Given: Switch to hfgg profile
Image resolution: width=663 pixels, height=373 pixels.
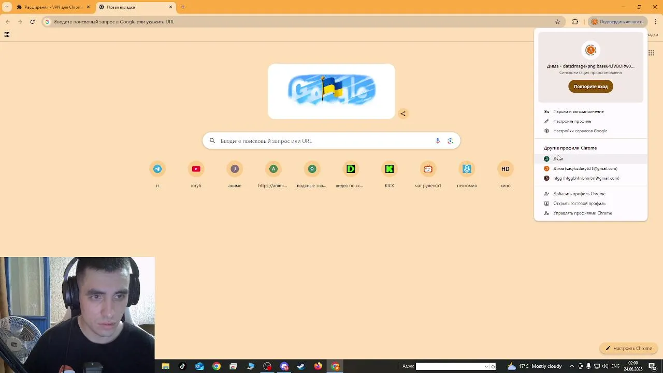Looking at the screenshot, I should (590, 178).
